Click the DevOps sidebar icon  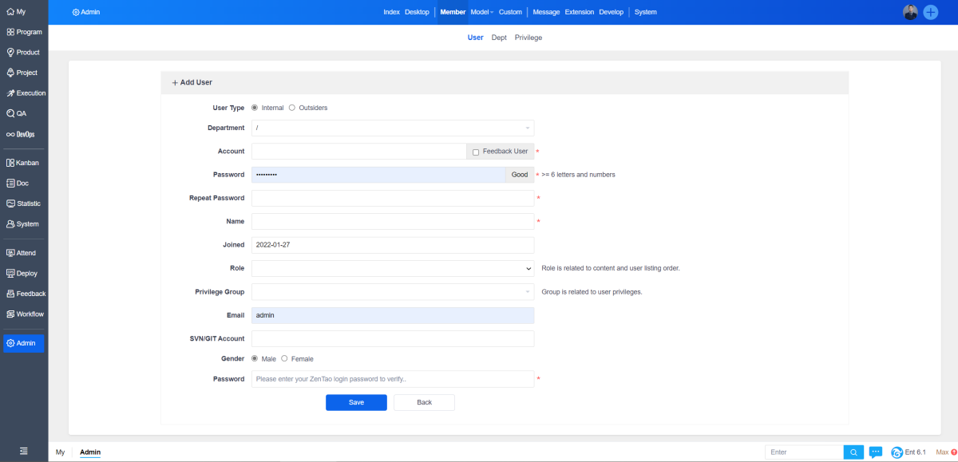(x=10, y=134)
